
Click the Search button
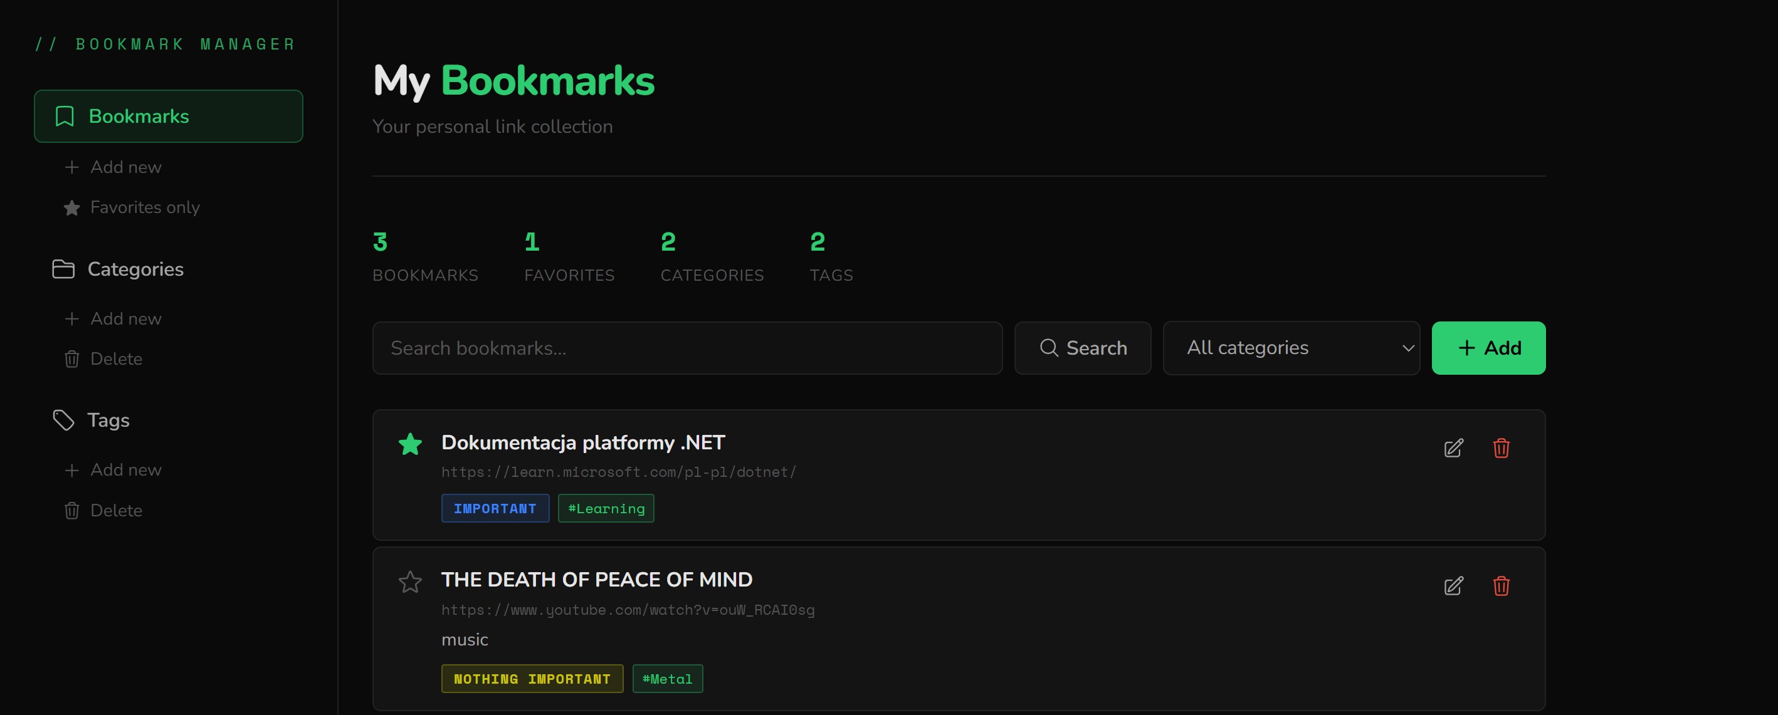[x=1082, y=348]
